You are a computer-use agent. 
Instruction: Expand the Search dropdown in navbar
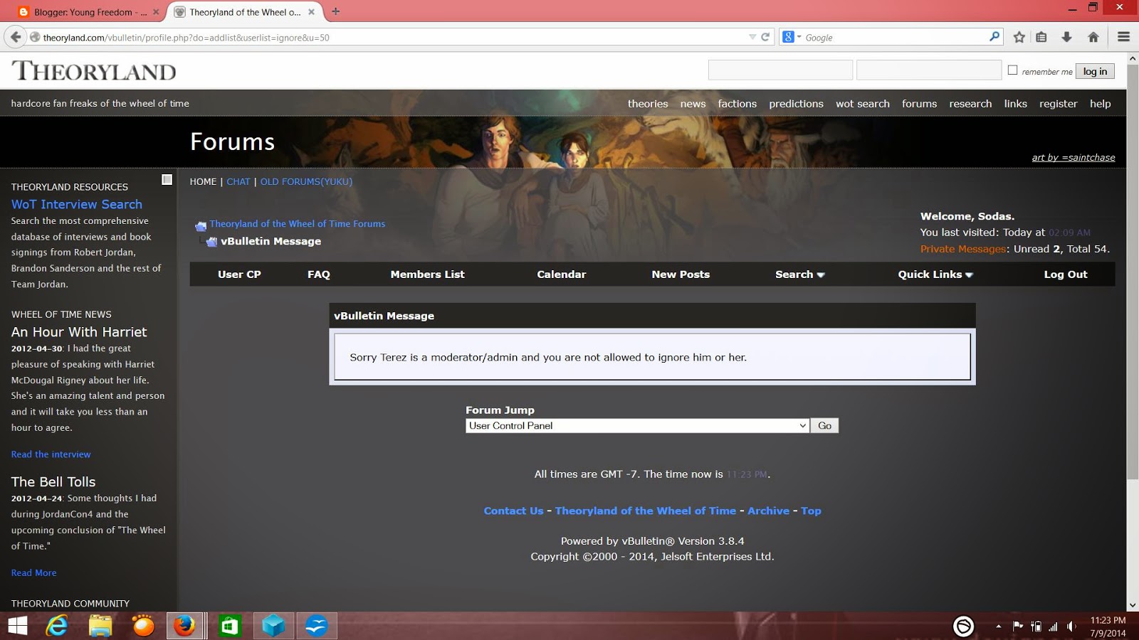(800, 274)
